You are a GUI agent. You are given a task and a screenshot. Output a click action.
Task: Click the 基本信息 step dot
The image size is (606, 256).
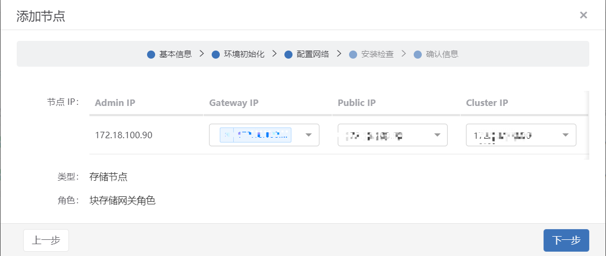pos(151,54)
